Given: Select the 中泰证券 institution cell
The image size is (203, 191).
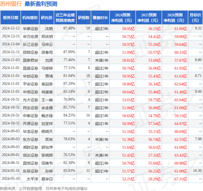Looking at the screenshot, I should point(31,116).
